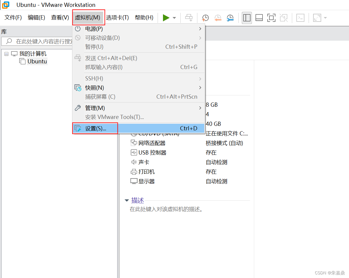Click the 8 GB memory value
Viewport: 349px width, 278px height.
click(212, 105)
